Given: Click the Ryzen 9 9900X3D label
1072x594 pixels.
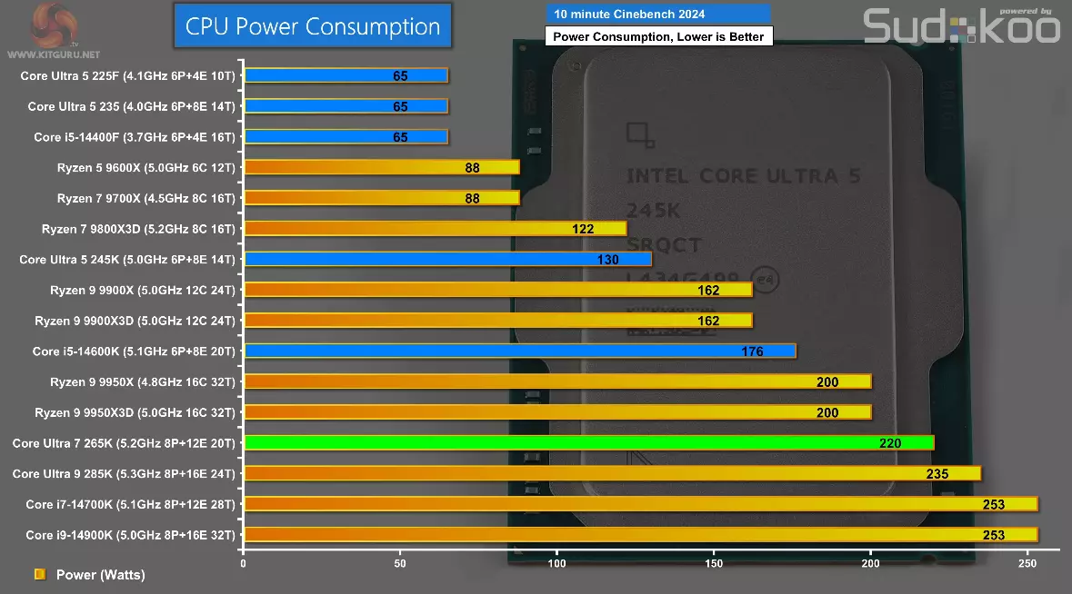Looking at the screenshot, I should (135, 321).
